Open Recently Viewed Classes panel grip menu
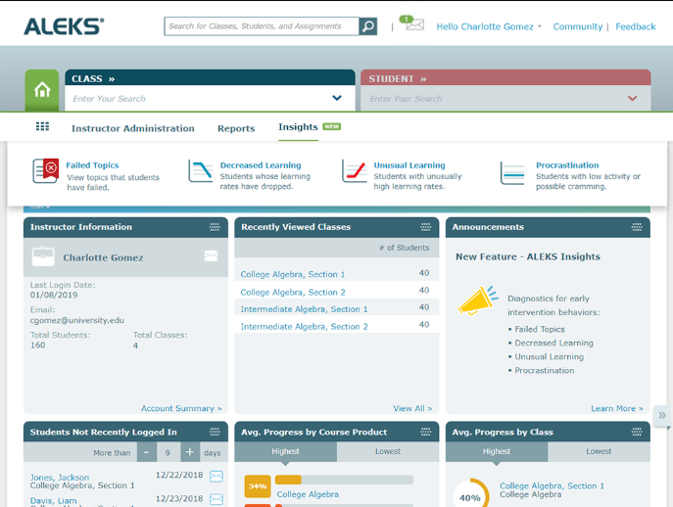Screen dimensions: 673x507 [426, 227]
